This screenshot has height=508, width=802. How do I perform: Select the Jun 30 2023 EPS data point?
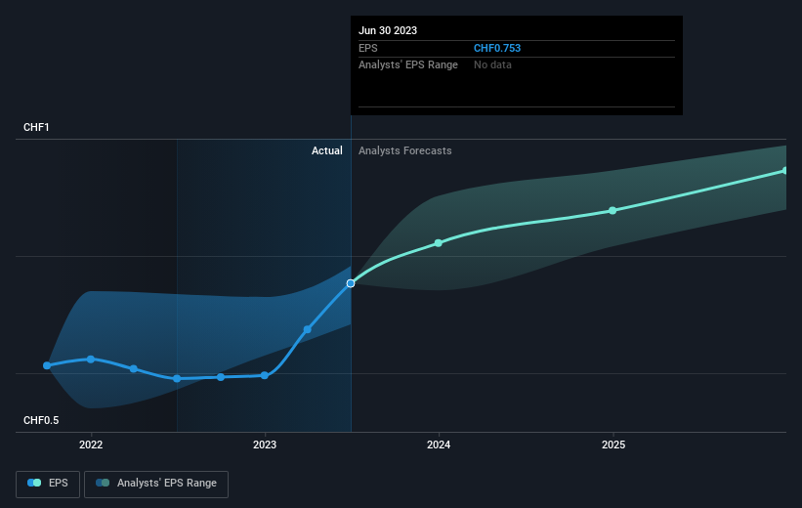click(351, 283)
